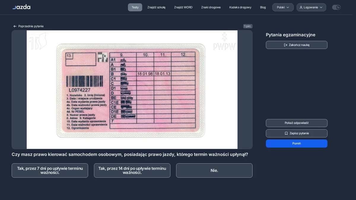Toggle dark mode switch
356x200 pixels.
(x=336, y=7)
